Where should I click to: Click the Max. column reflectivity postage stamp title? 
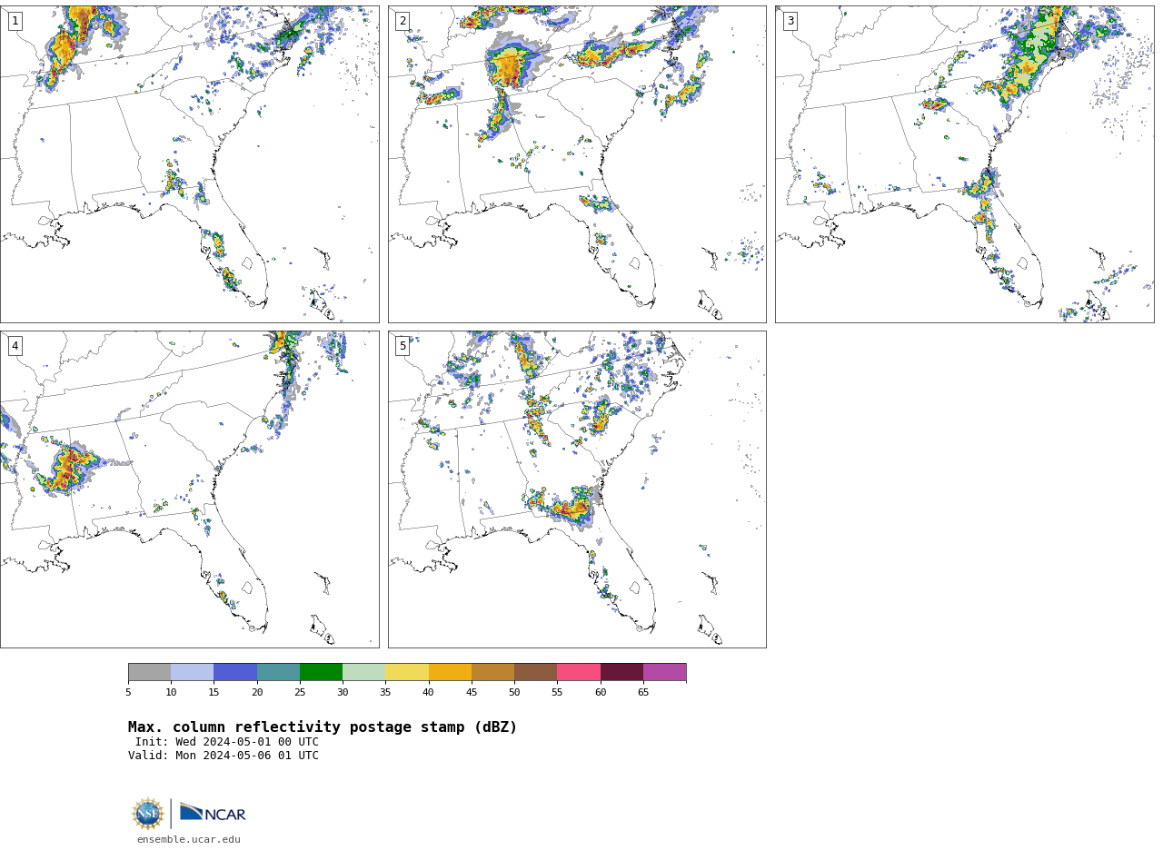click(x=323, y=727)
